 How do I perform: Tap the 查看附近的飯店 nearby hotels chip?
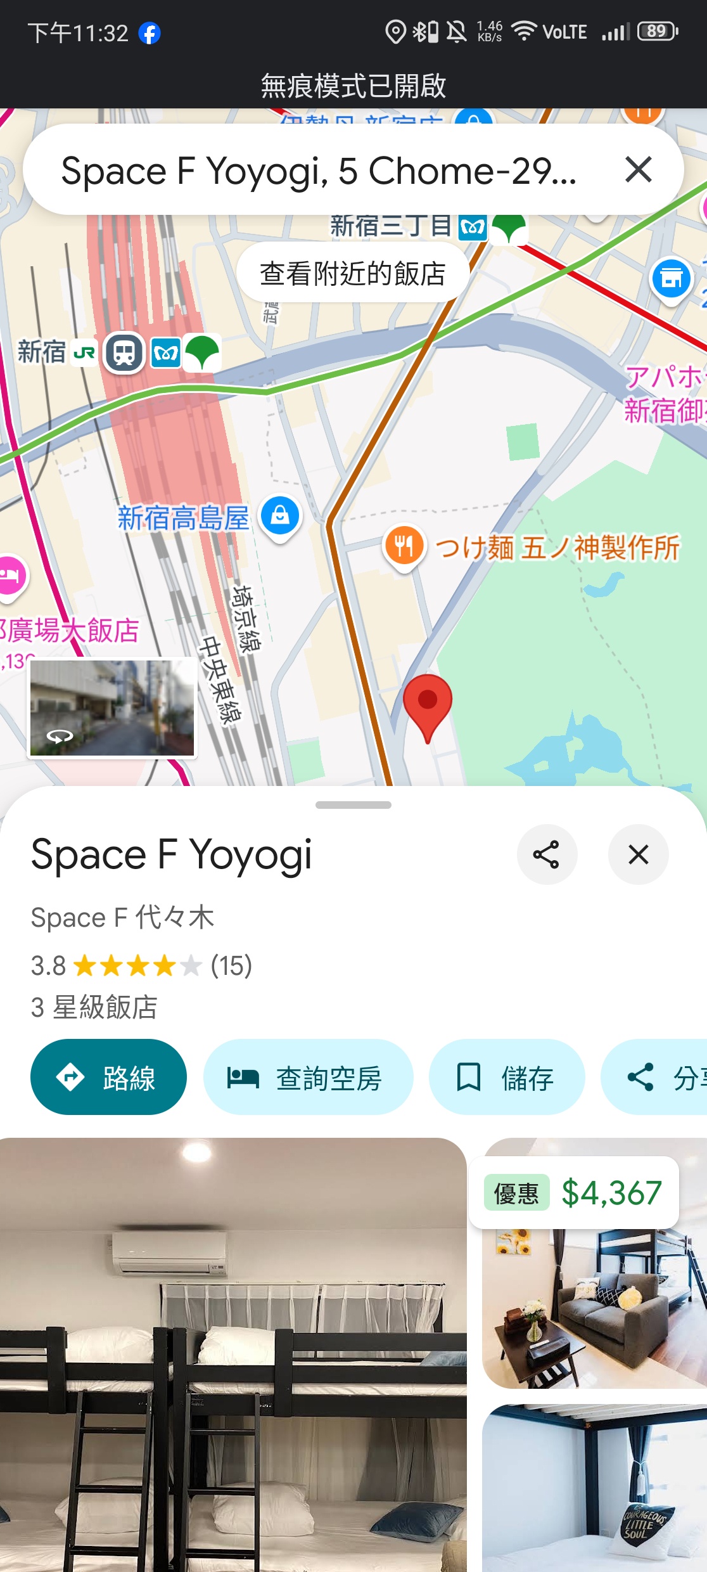[x=353, y=273]
